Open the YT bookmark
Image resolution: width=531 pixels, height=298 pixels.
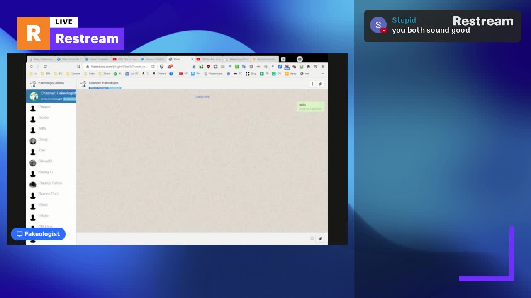point(183,74)
